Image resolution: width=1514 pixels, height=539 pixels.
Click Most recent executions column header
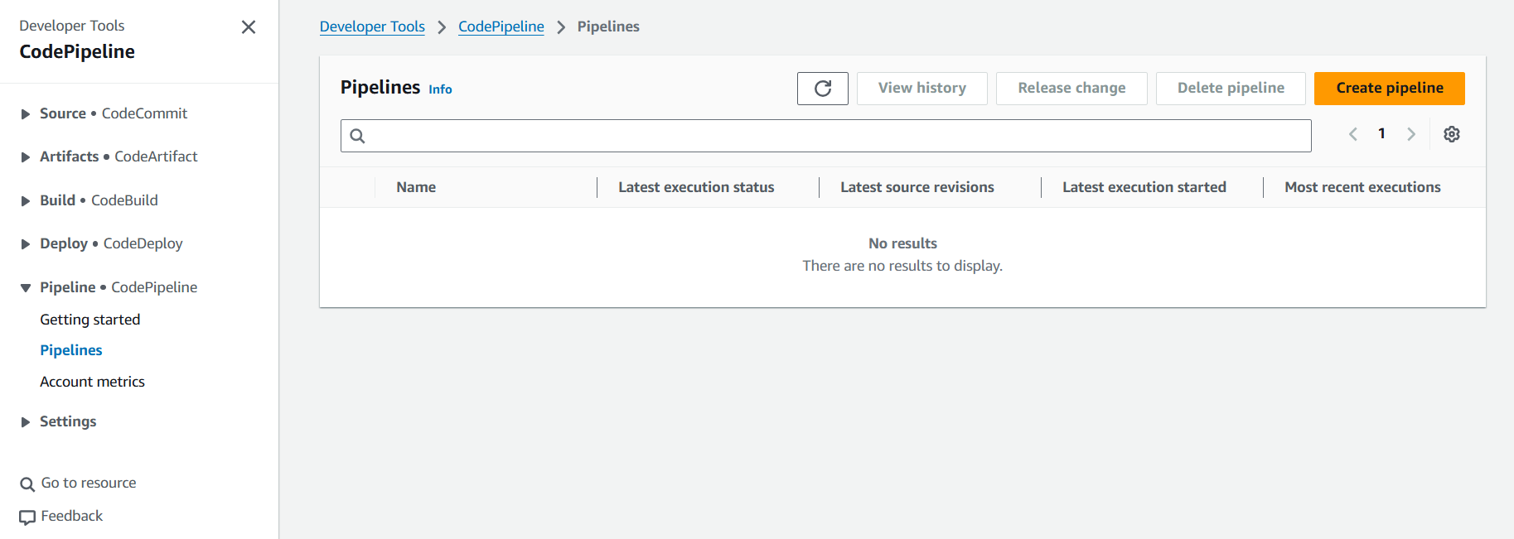pyautogui.click(x=1362, y=187)
